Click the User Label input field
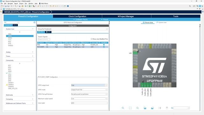The width and height of the screenshot is (204, 115). pyautogui.click(x=89, y=103)
